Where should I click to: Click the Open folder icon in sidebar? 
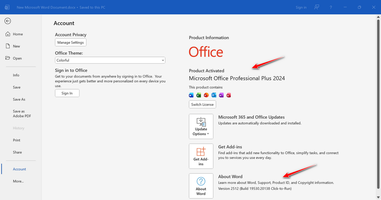point(8,58)
